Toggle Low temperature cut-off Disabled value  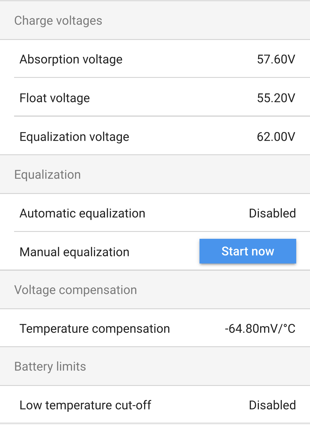click(272, 405)
